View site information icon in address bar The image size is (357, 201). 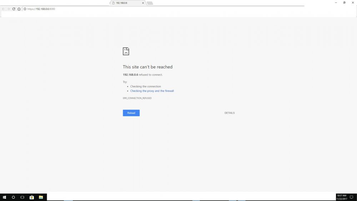pos(25,9)
